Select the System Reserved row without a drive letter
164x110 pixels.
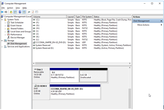82,45
